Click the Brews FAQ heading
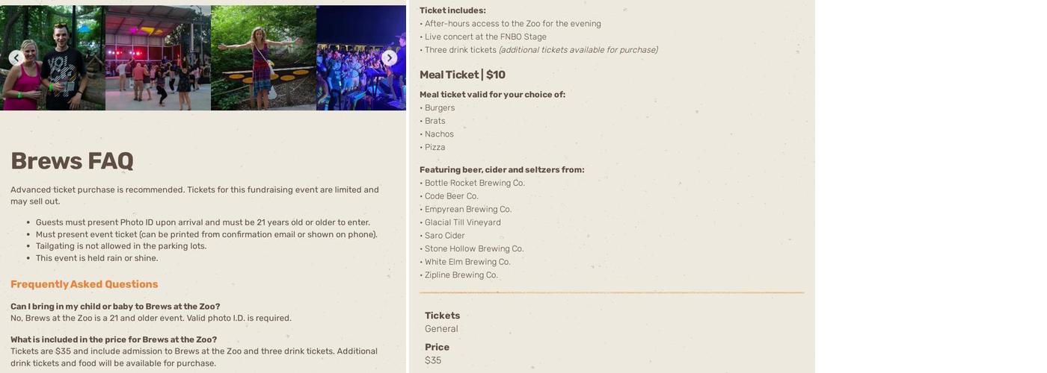Image resolution: width=1047 pixels, height=373 pixels. 72,161
